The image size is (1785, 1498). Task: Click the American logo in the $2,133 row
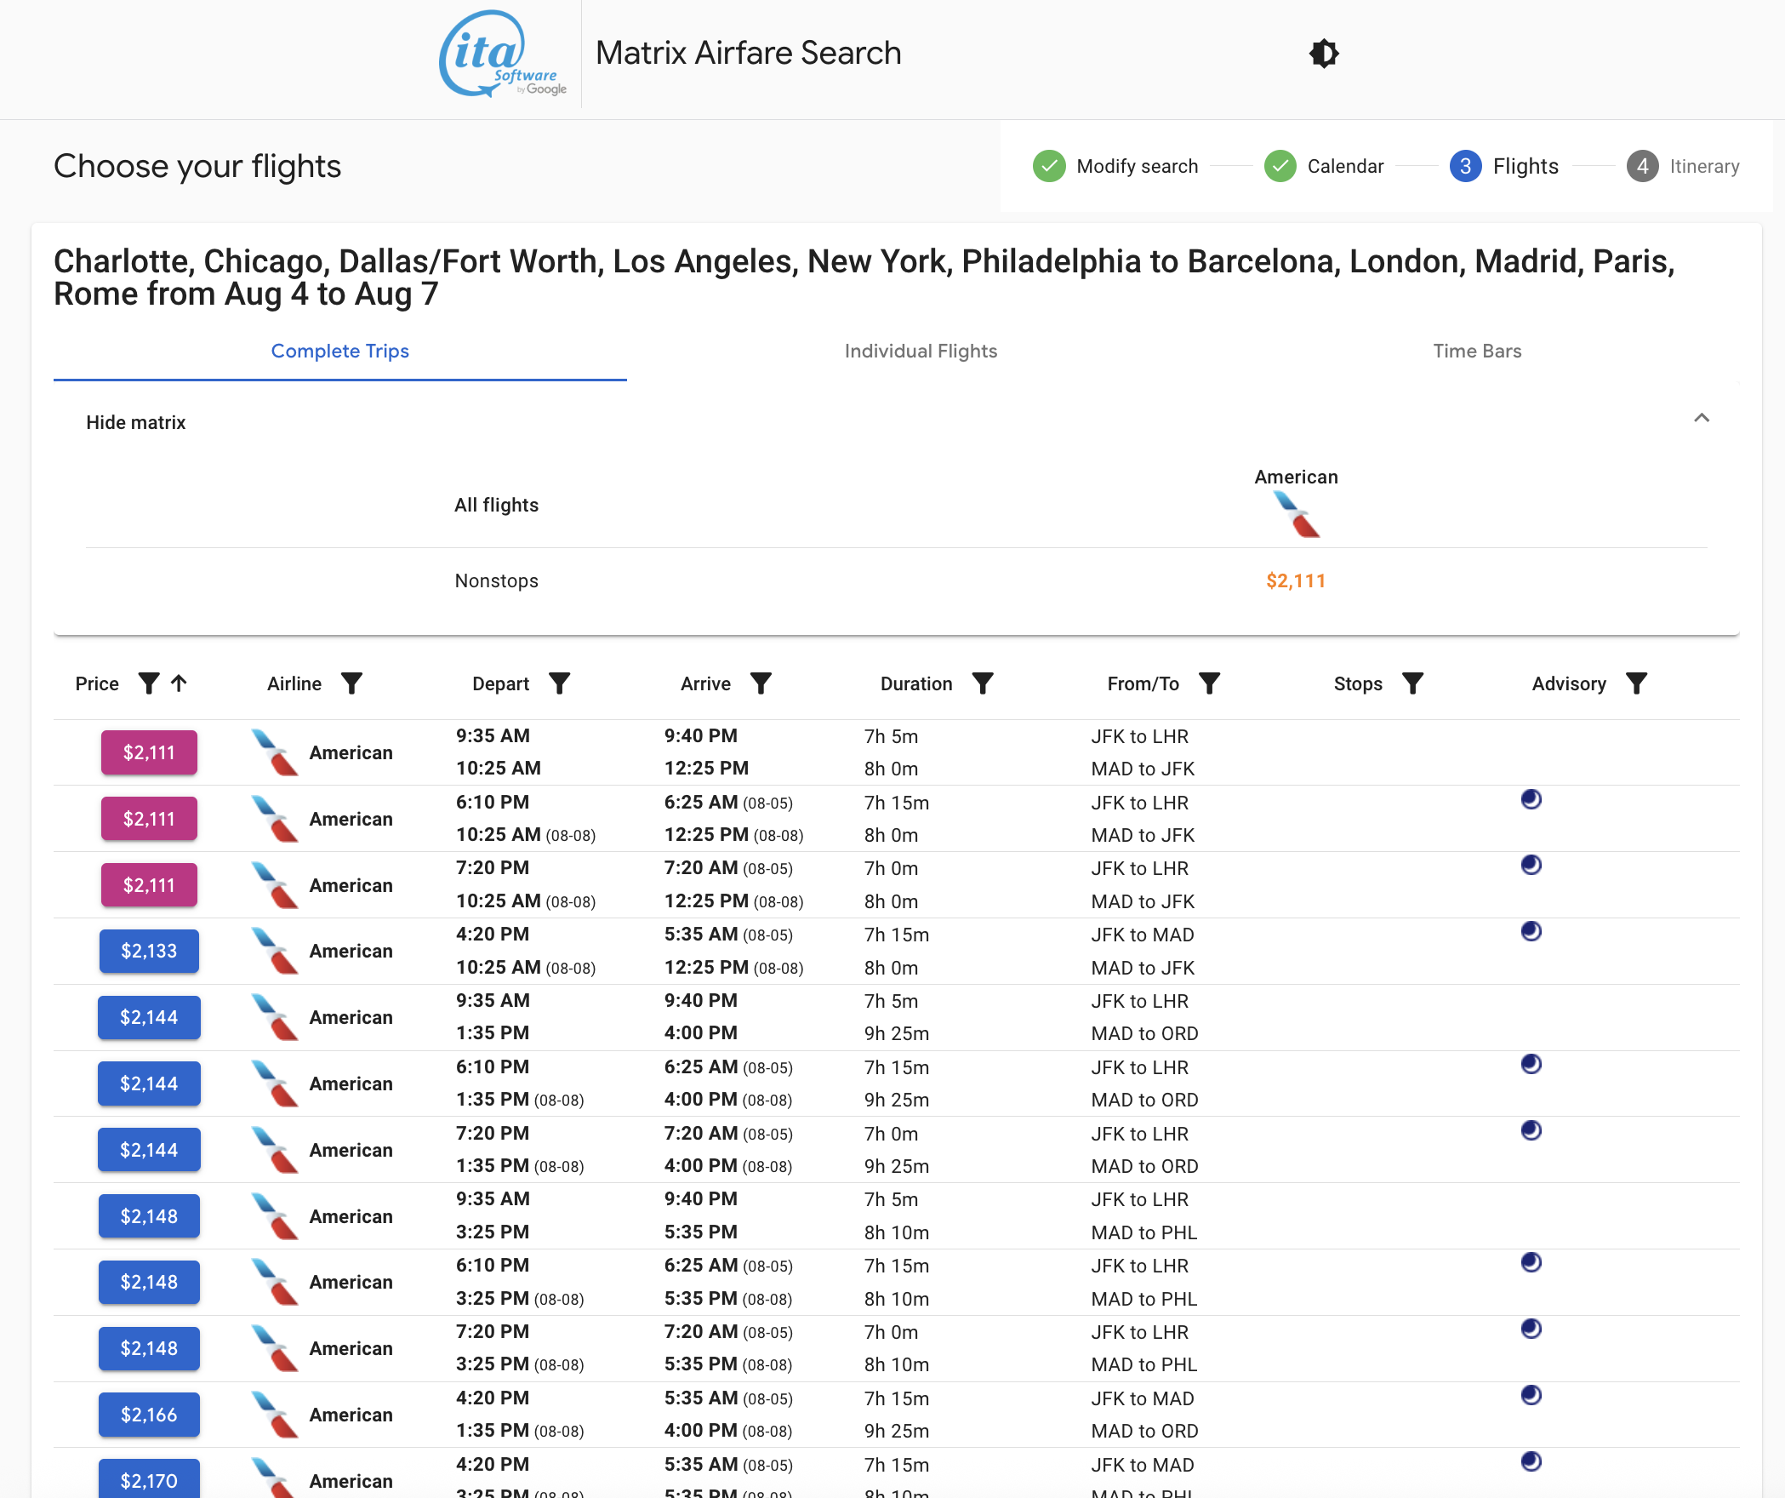pyautogui.click(x=275, y=951)
